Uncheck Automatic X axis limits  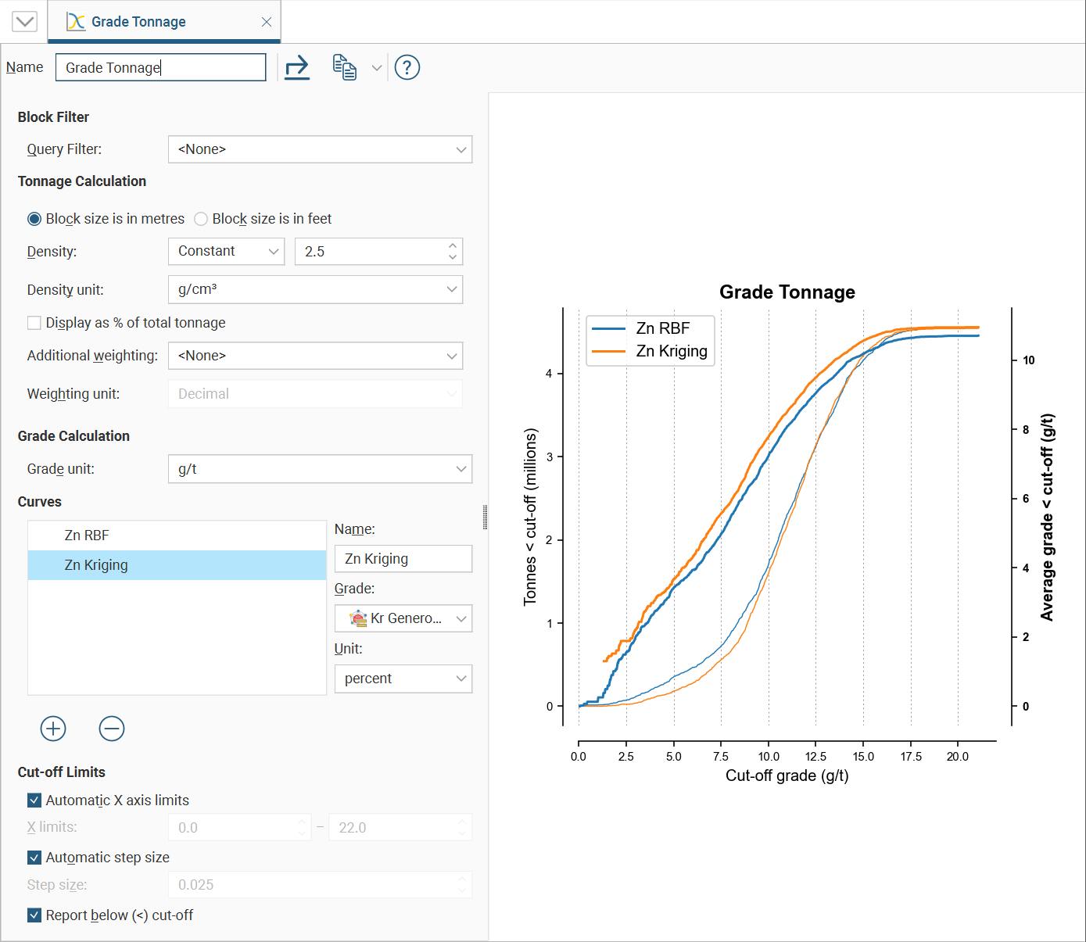tap(34, 801)
